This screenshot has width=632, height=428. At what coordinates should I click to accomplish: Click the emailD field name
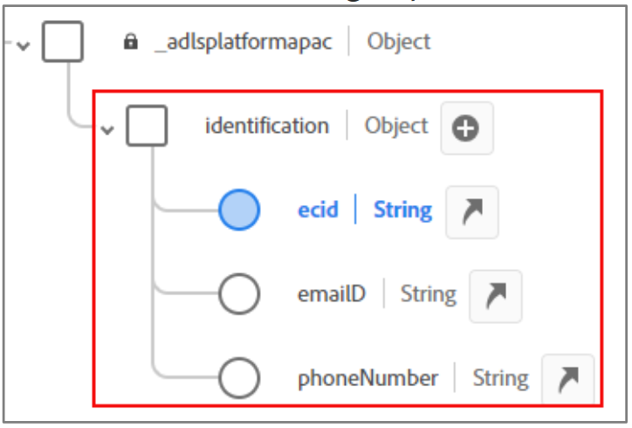pos(332,293)
